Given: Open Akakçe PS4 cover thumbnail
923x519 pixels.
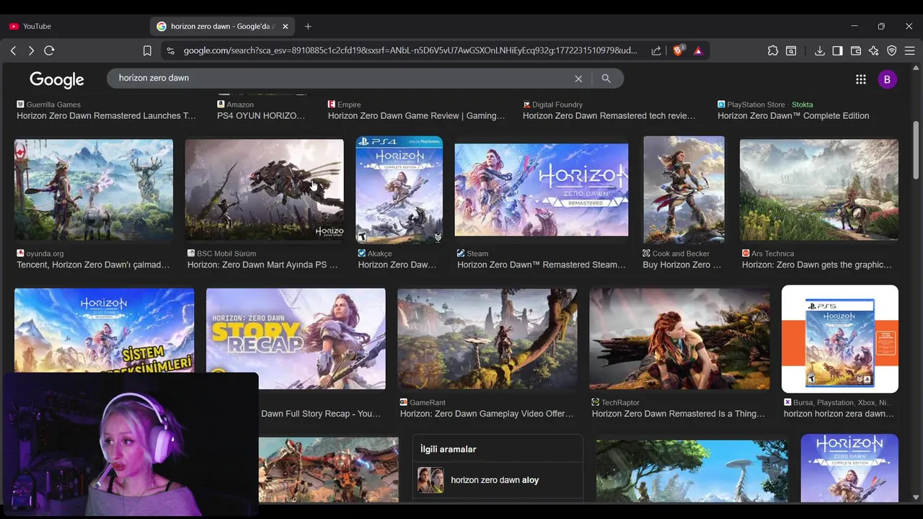Looking at the screenshot, I should pyautogui.click(x=399, y=190).
